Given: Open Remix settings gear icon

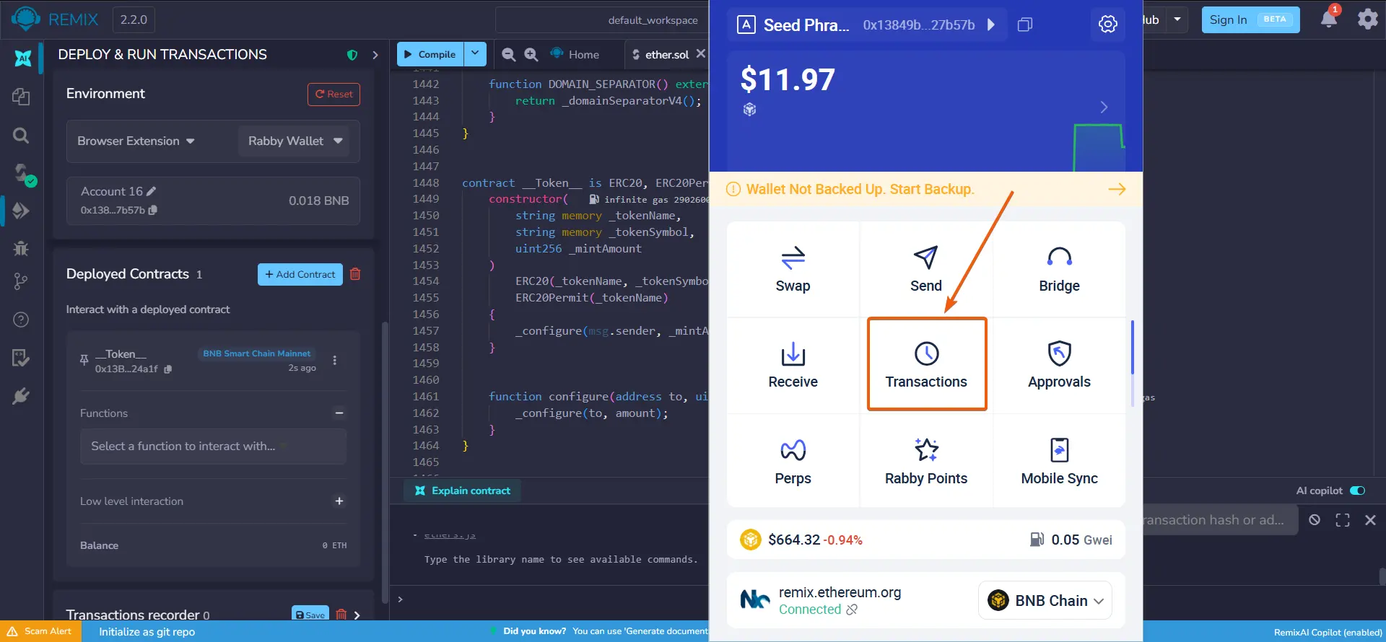Looking at the screenshot, I should pos(1367,19).
